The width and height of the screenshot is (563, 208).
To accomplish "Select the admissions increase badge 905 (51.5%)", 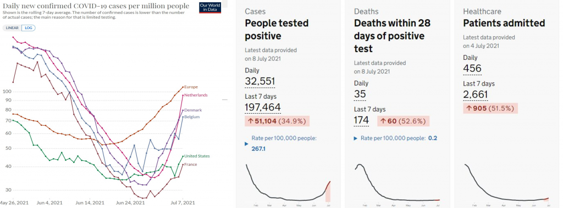I will click(490, 108).
